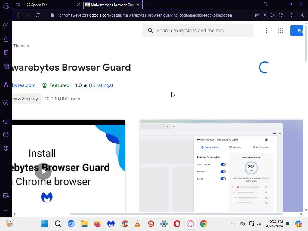Open the 1K ratings link

click(x=101, y=85)
